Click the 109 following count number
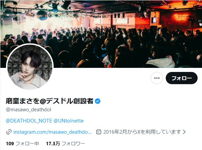Viewport: 202px width, 150px height. (x=10, y=144)
